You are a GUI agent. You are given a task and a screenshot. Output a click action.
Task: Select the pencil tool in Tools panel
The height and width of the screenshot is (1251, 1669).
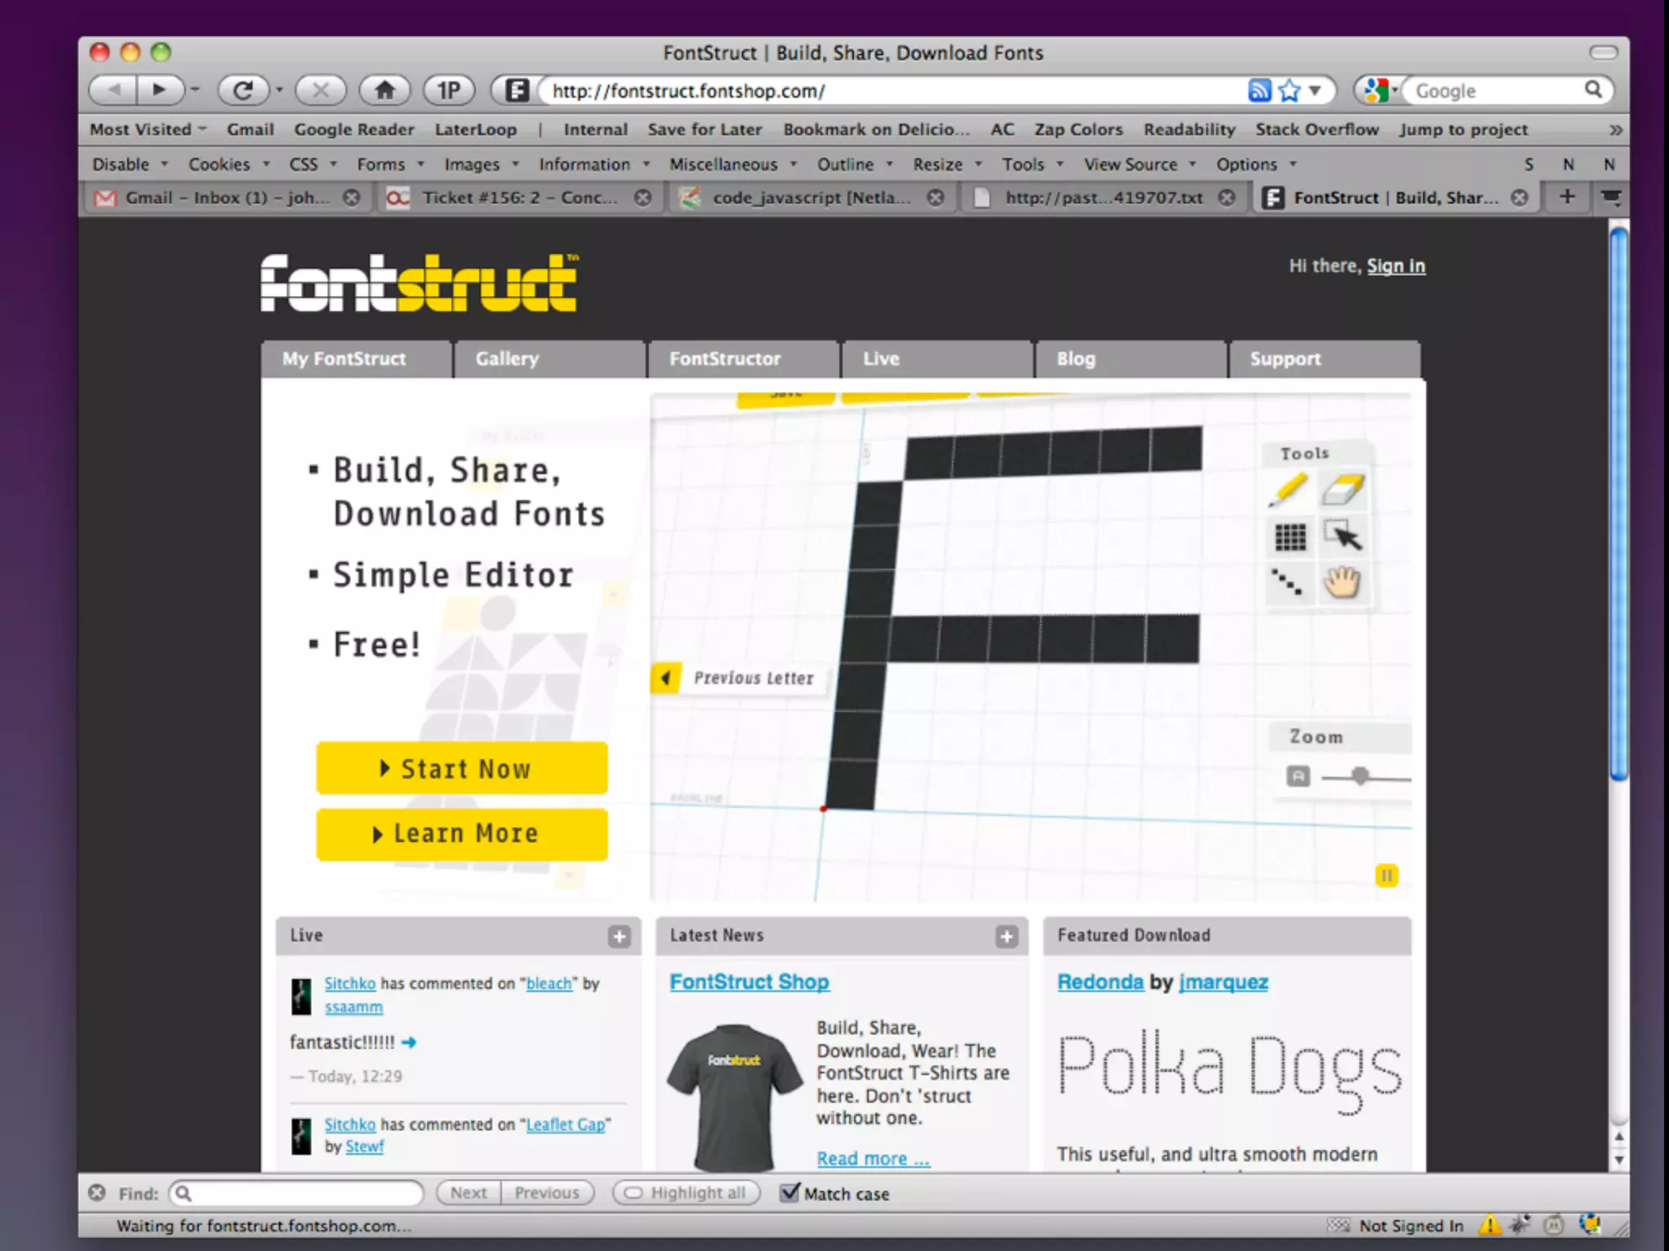coord(1288,490)
